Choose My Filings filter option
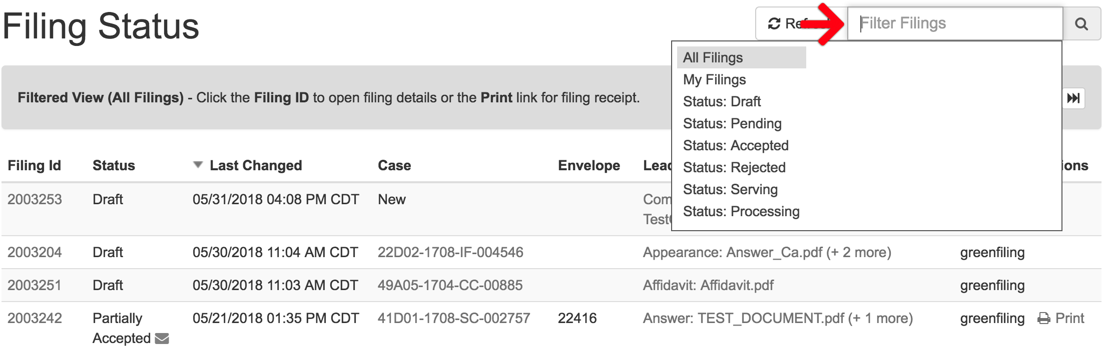The height and width of the screenshot is (346, 1103). tap(714, 79)
